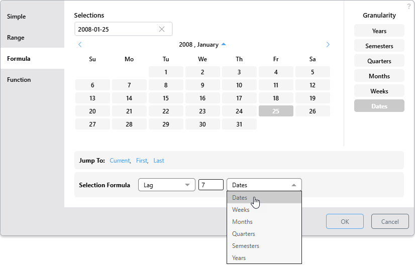This screenshot has width=415, height=266.
Task: Set granularity to Semesters
Action: point(379,46)
